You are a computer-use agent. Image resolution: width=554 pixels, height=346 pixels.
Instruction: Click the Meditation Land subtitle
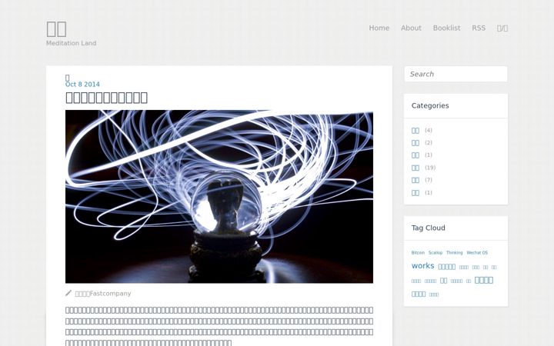71,43
